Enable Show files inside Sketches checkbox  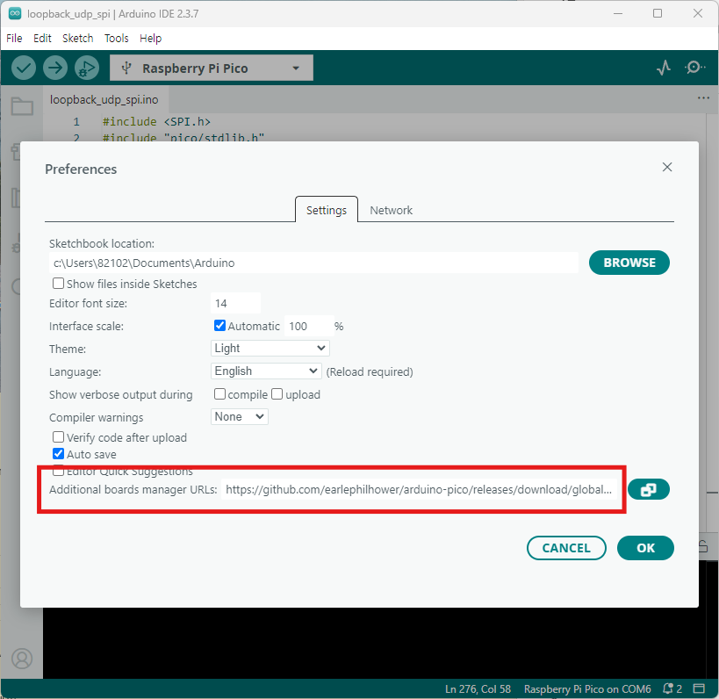(59, 284)
